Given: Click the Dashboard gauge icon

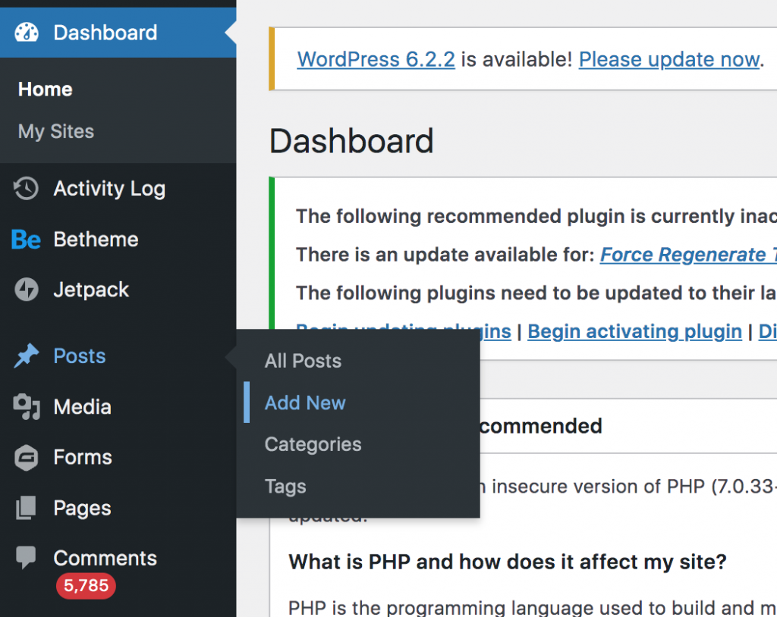Looking at the screenshot, I should 27,33.
